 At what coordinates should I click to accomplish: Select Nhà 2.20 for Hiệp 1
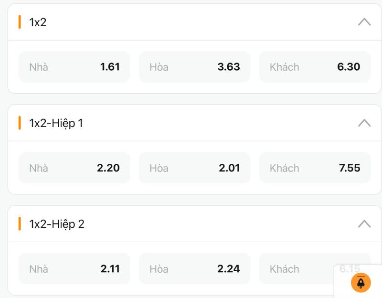point(74,168)
